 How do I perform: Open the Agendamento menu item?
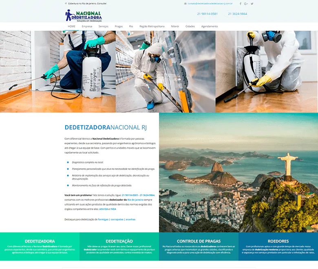[x=210, y=26]
